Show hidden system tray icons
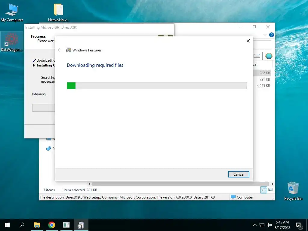The height and width of the screenshot is (231, 308). (254, 225)
